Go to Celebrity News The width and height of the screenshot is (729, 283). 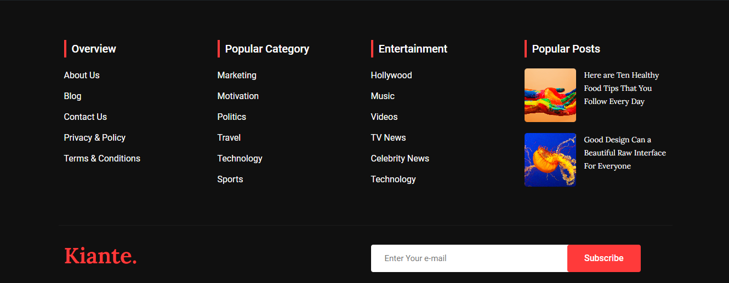(x=400, y=159)
